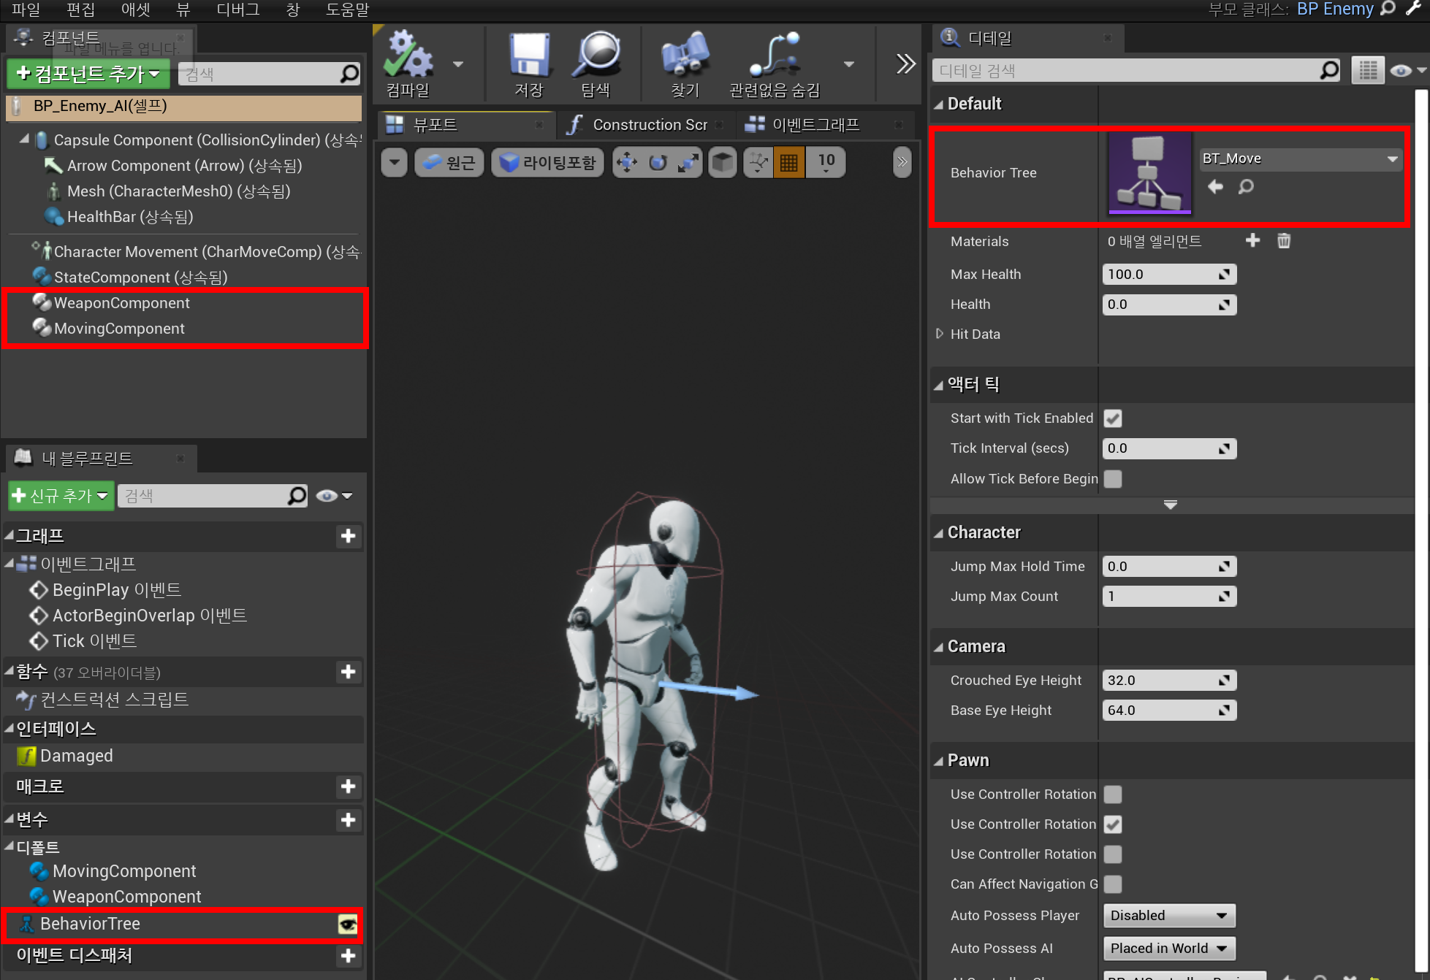Toggle BehaviorTree variable visibility eye
1430x980 pixels.
click(348, 925)
